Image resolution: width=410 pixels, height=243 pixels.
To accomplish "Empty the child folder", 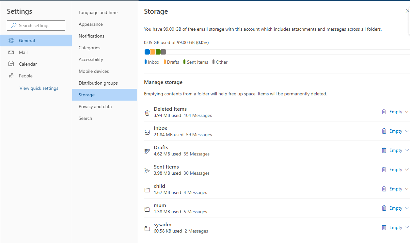I will (x=395, y=189).
